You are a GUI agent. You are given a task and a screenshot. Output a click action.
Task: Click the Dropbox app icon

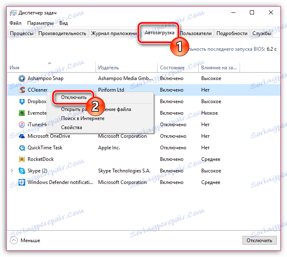[x=22, y=101]
